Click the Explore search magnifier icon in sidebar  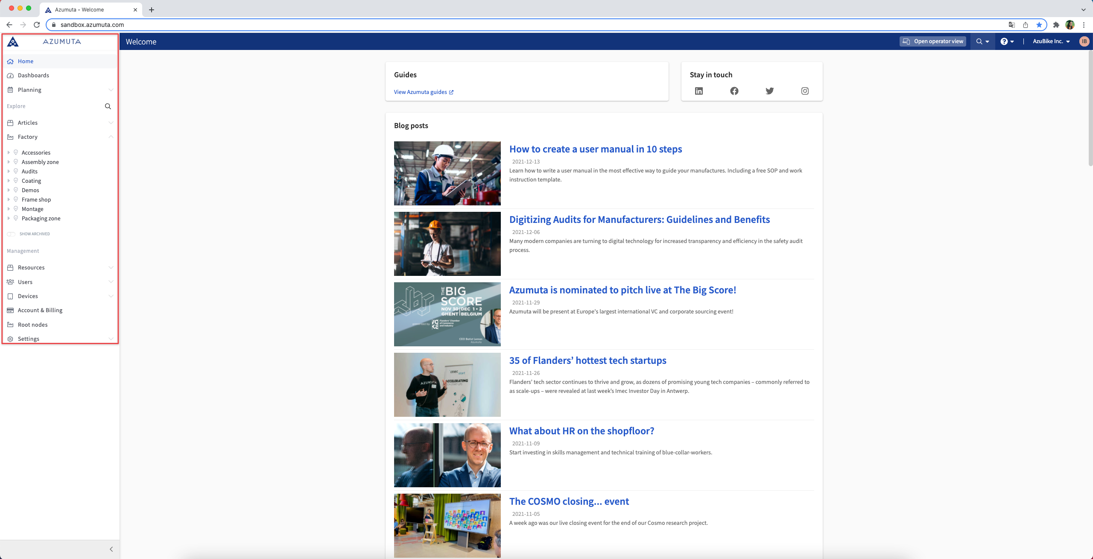(108, 106)
